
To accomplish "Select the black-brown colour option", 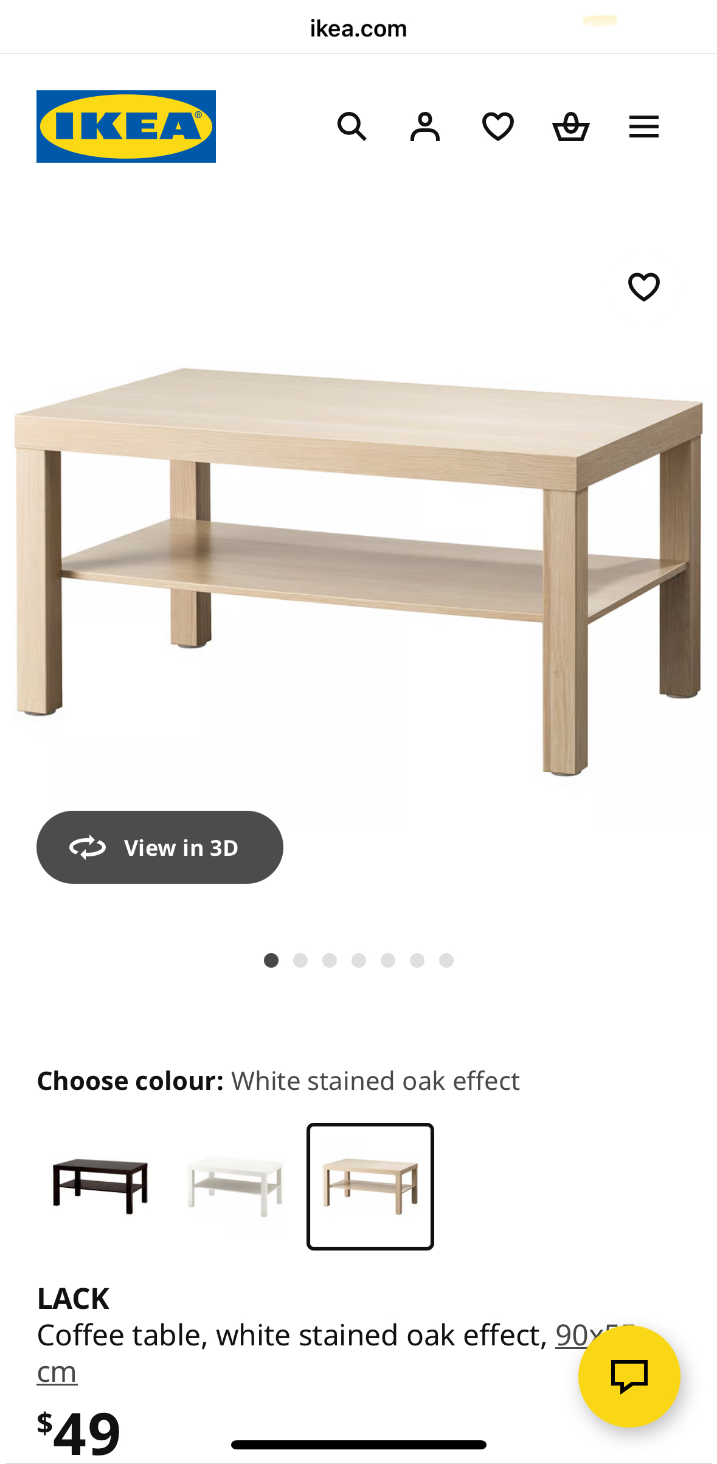I will [100, 1186].
